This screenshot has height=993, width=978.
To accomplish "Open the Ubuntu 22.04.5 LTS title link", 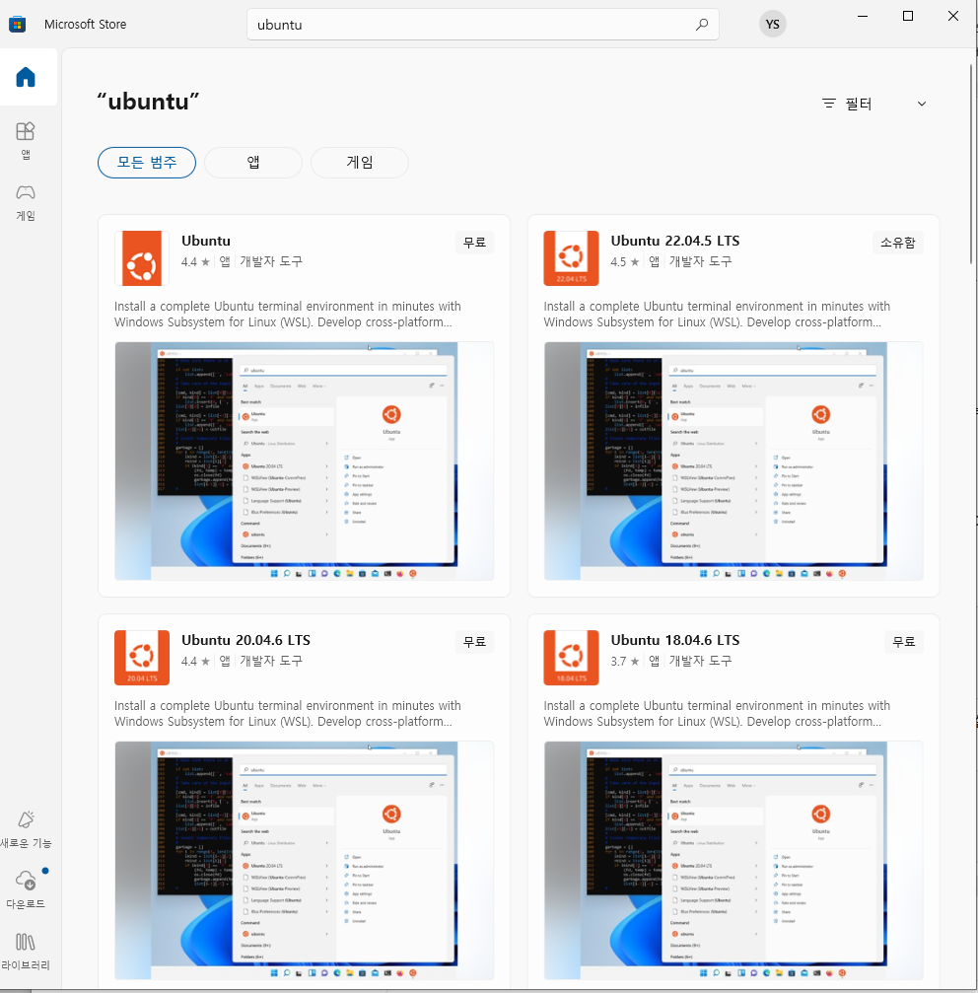I will tap(674, 241).
